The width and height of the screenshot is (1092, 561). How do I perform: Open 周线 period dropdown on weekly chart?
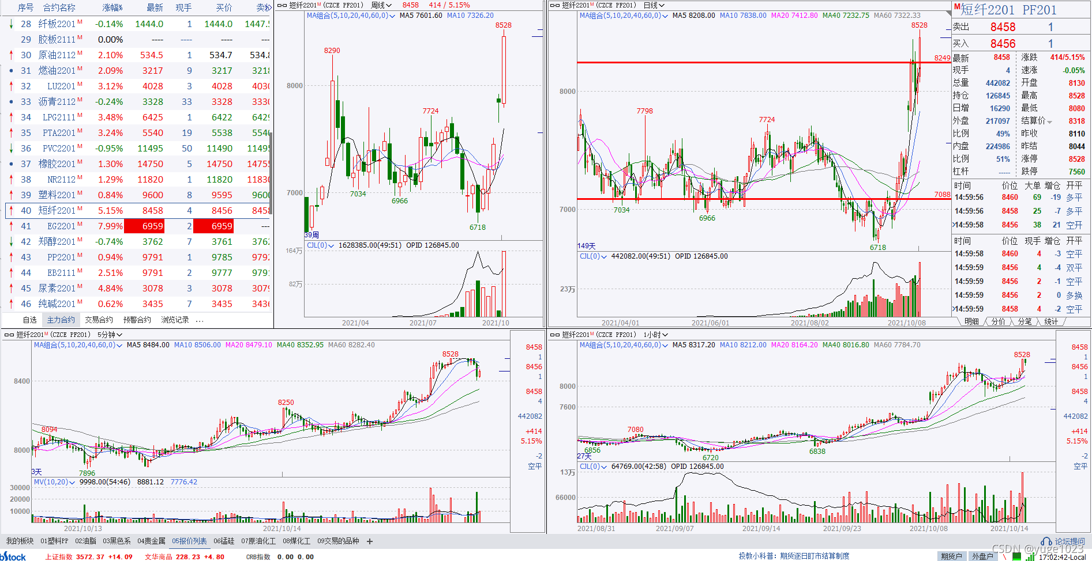pyautogui.click(x=381, y=5)
